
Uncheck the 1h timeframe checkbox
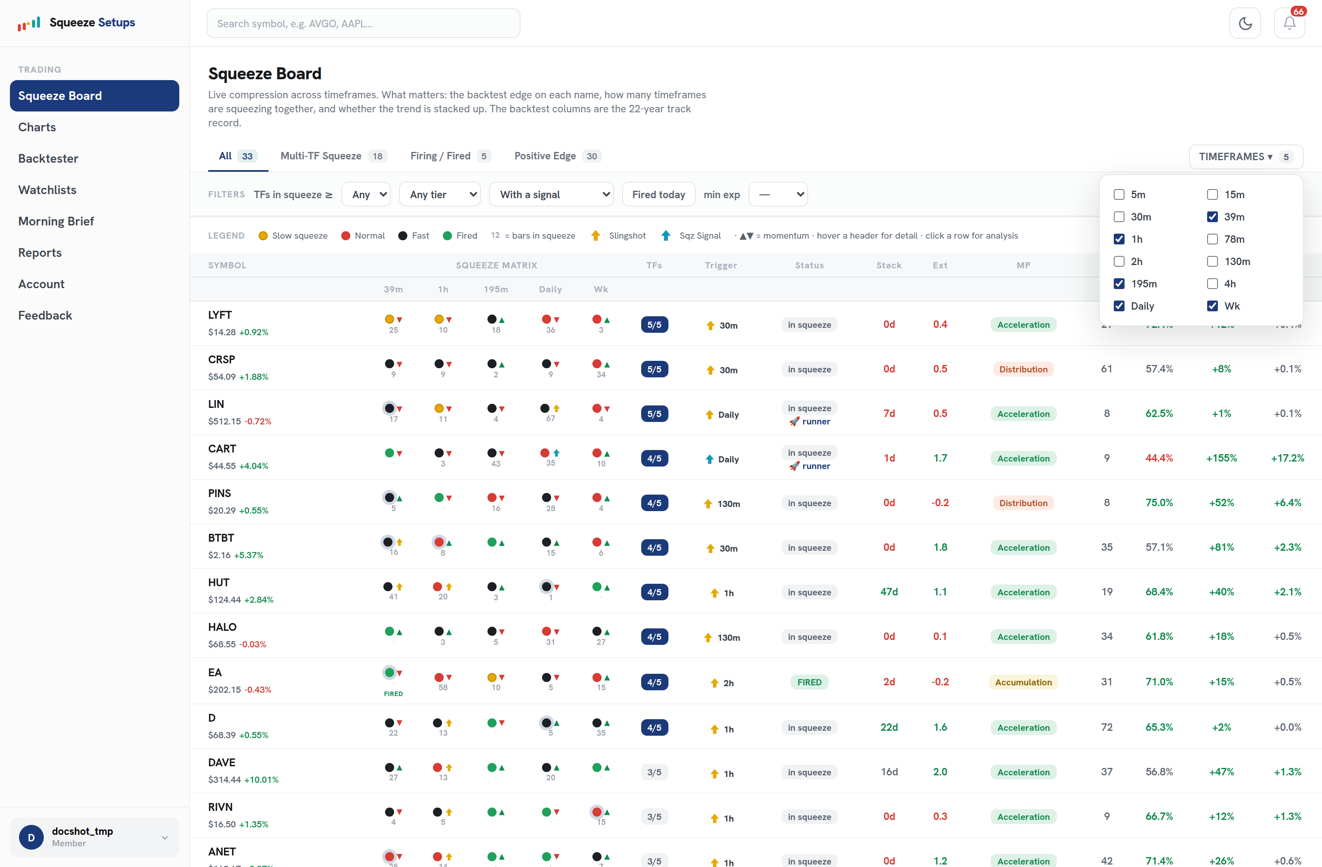[x=1119, y=239]
